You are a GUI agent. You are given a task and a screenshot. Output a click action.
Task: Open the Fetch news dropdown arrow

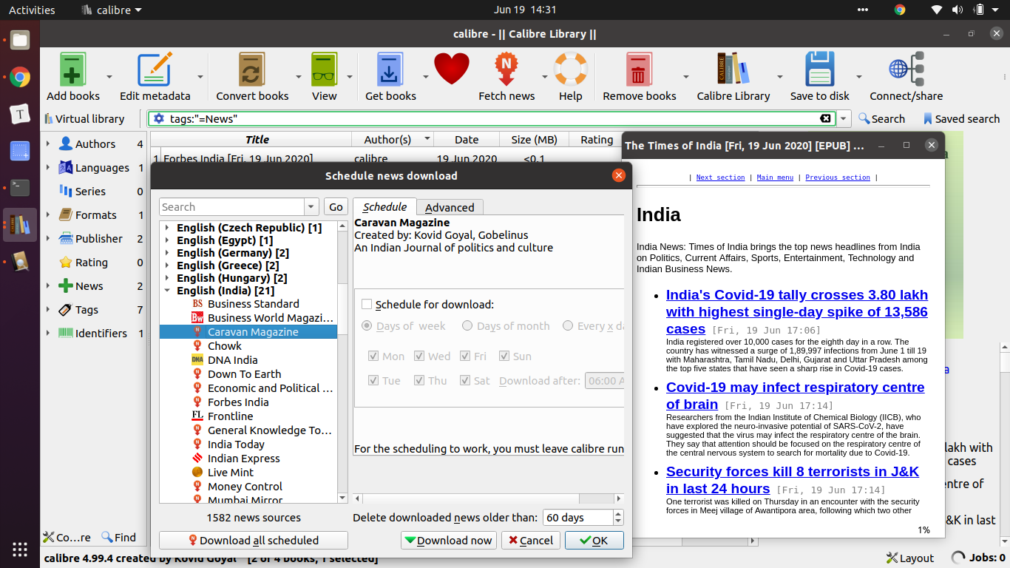tap(545, 76)
